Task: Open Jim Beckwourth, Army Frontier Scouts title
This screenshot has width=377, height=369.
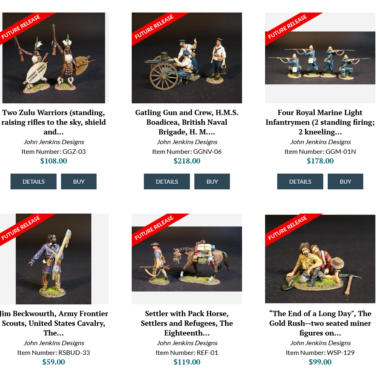Action: (x=53, y=323)
